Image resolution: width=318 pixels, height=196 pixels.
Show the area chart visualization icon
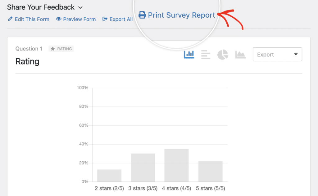point(240,54)
